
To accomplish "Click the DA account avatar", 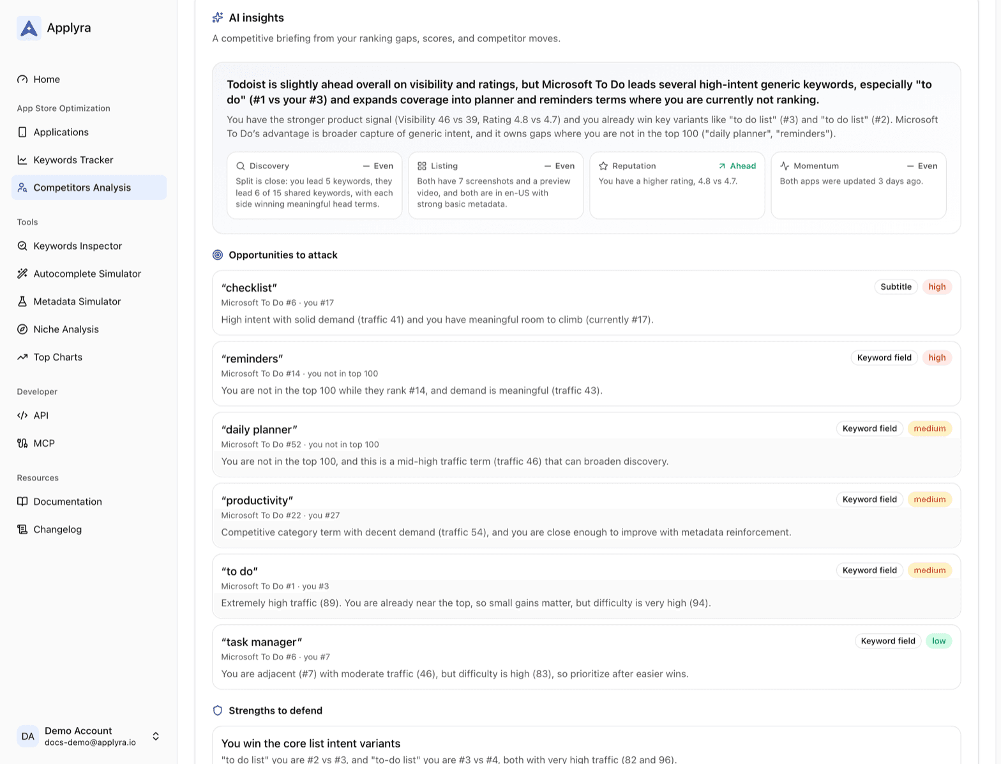I will (28, 736).
